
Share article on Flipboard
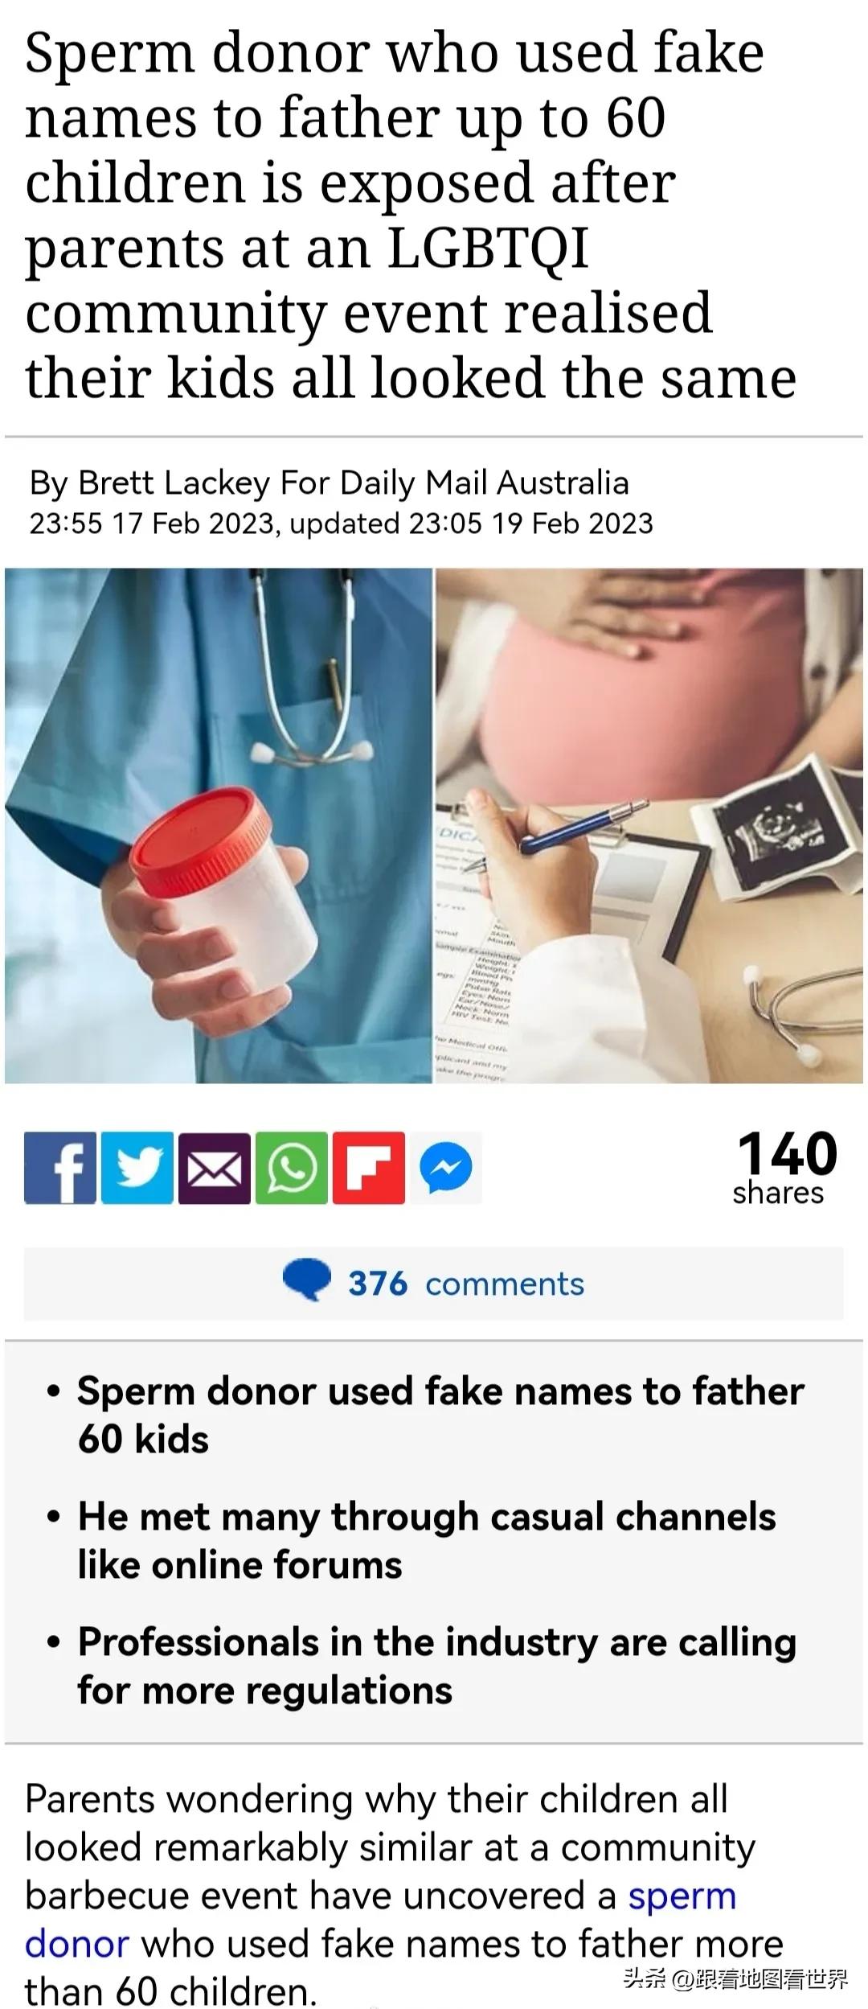click(x=369, y=1168)
